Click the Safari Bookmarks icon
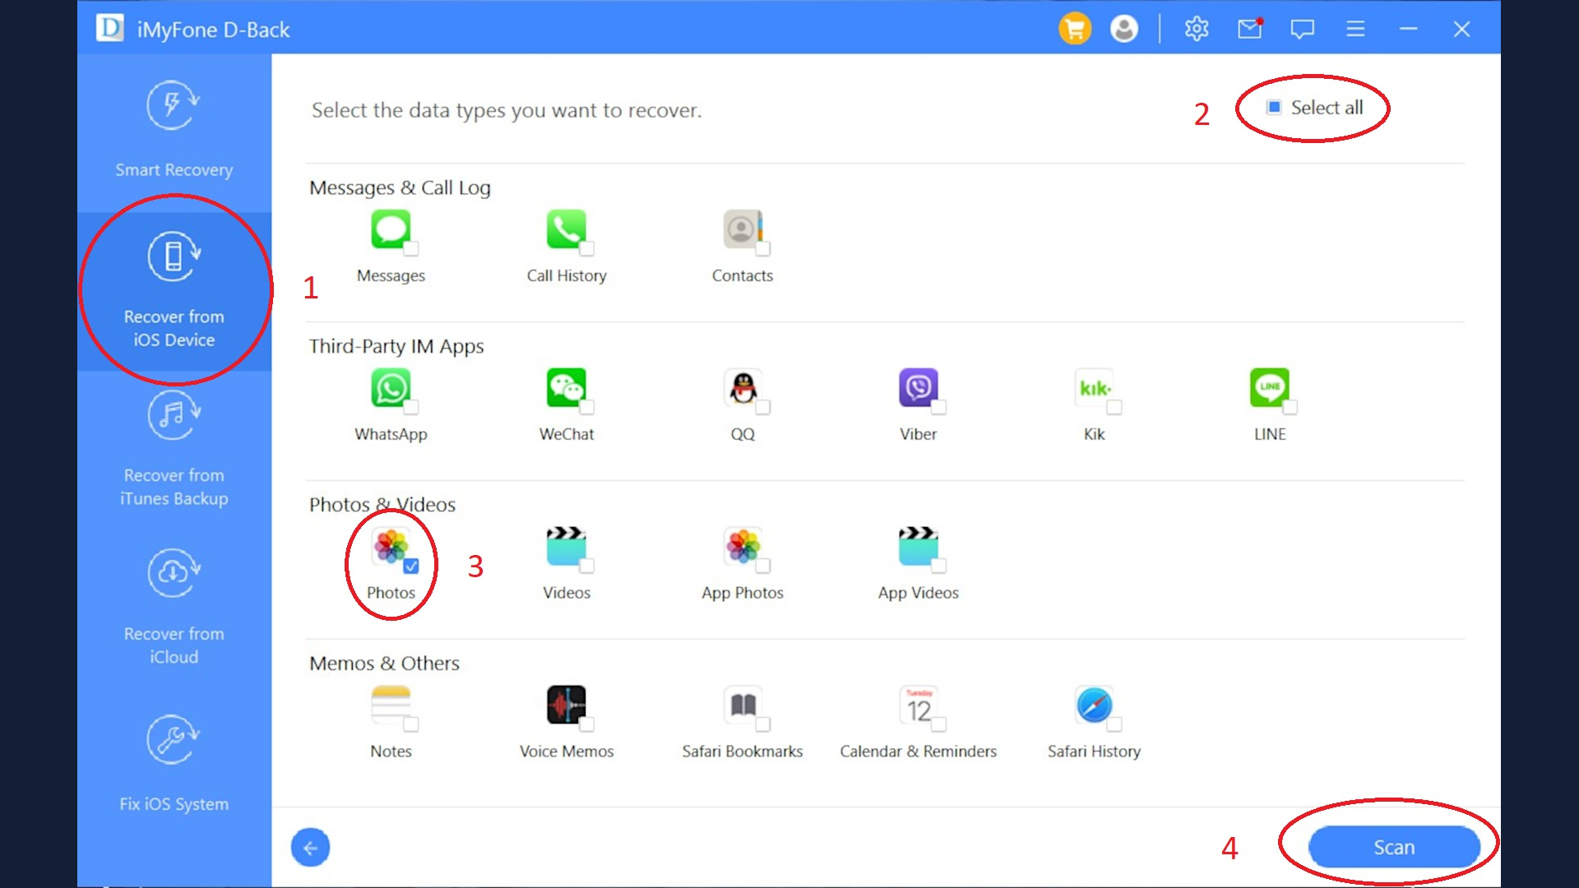This screenshot has height=888, width=1579. point(743,705)
